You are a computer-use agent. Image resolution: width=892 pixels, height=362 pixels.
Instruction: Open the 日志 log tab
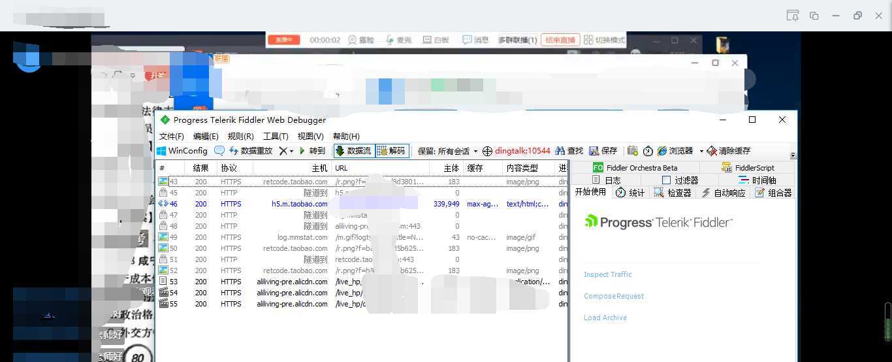point(607,180)
